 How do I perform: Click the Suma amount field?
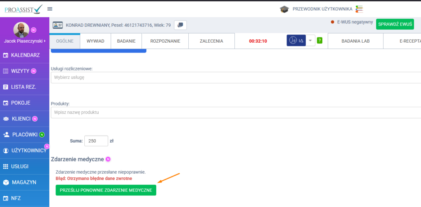96,141
